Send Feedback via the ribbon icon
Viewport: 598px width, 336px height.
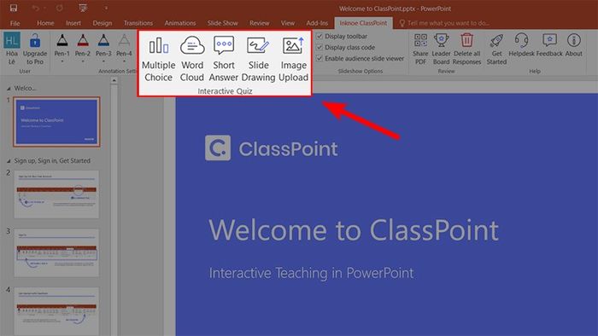[549, 40]
